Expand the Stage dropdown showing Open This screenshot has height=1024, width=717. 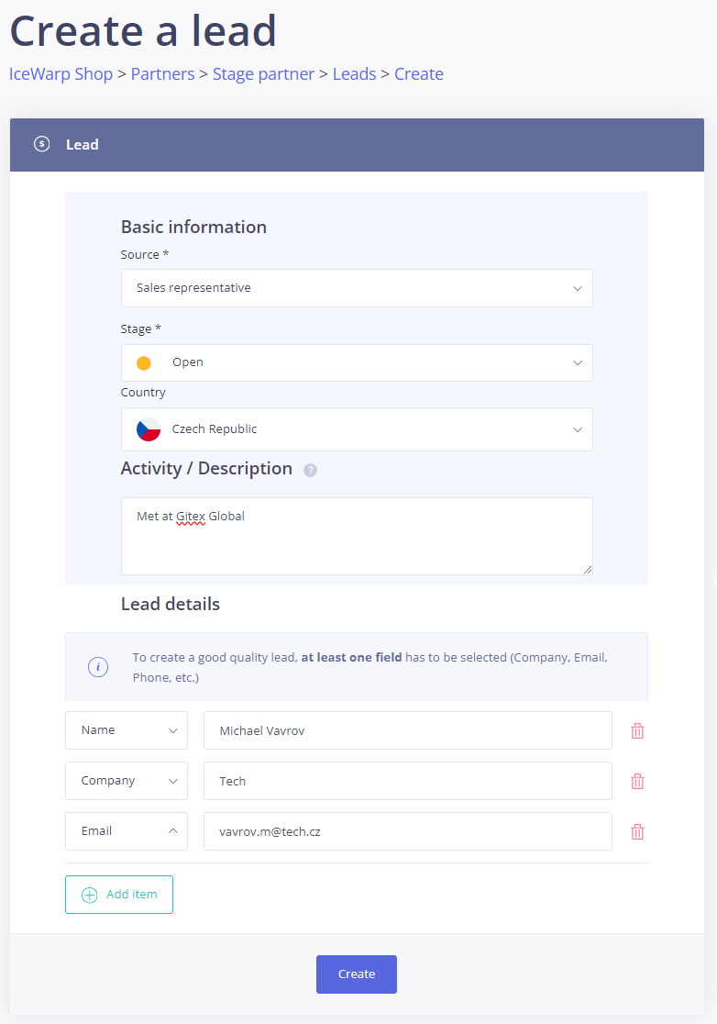[357, 362]
